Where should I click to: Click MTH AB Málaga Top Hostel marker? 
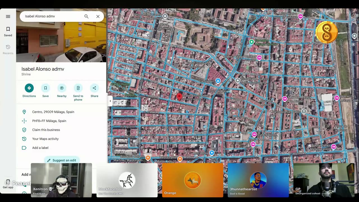pos(285,99)
